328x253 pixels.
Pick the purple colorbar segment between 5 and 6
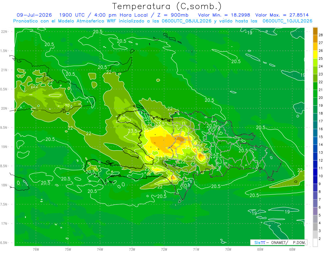tap(315, 211)
